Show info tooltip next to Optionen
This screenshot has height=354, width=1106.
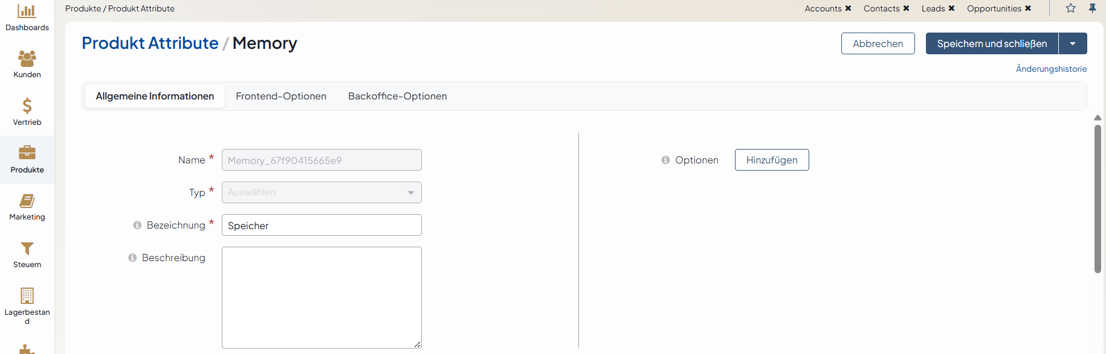pyautogui.click(x=665, y=160)
